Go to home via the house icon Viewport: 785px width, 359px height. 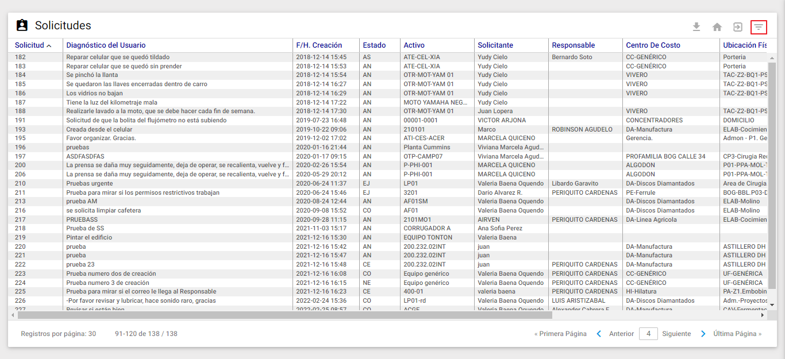point(717,27)
